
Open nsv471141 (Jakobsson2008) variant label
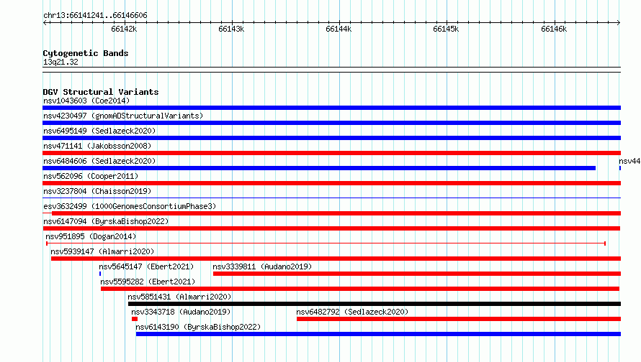(97, 146)
